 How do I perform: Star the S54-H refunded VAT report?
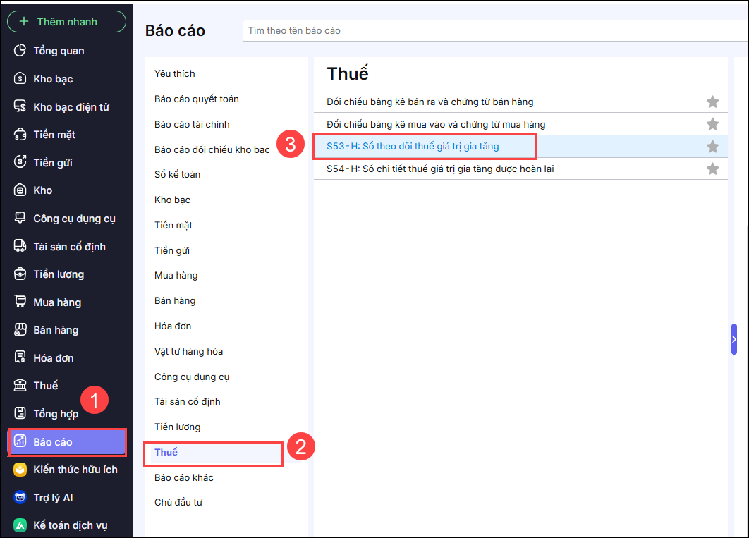pyautogui.click(x=712, y=169)
